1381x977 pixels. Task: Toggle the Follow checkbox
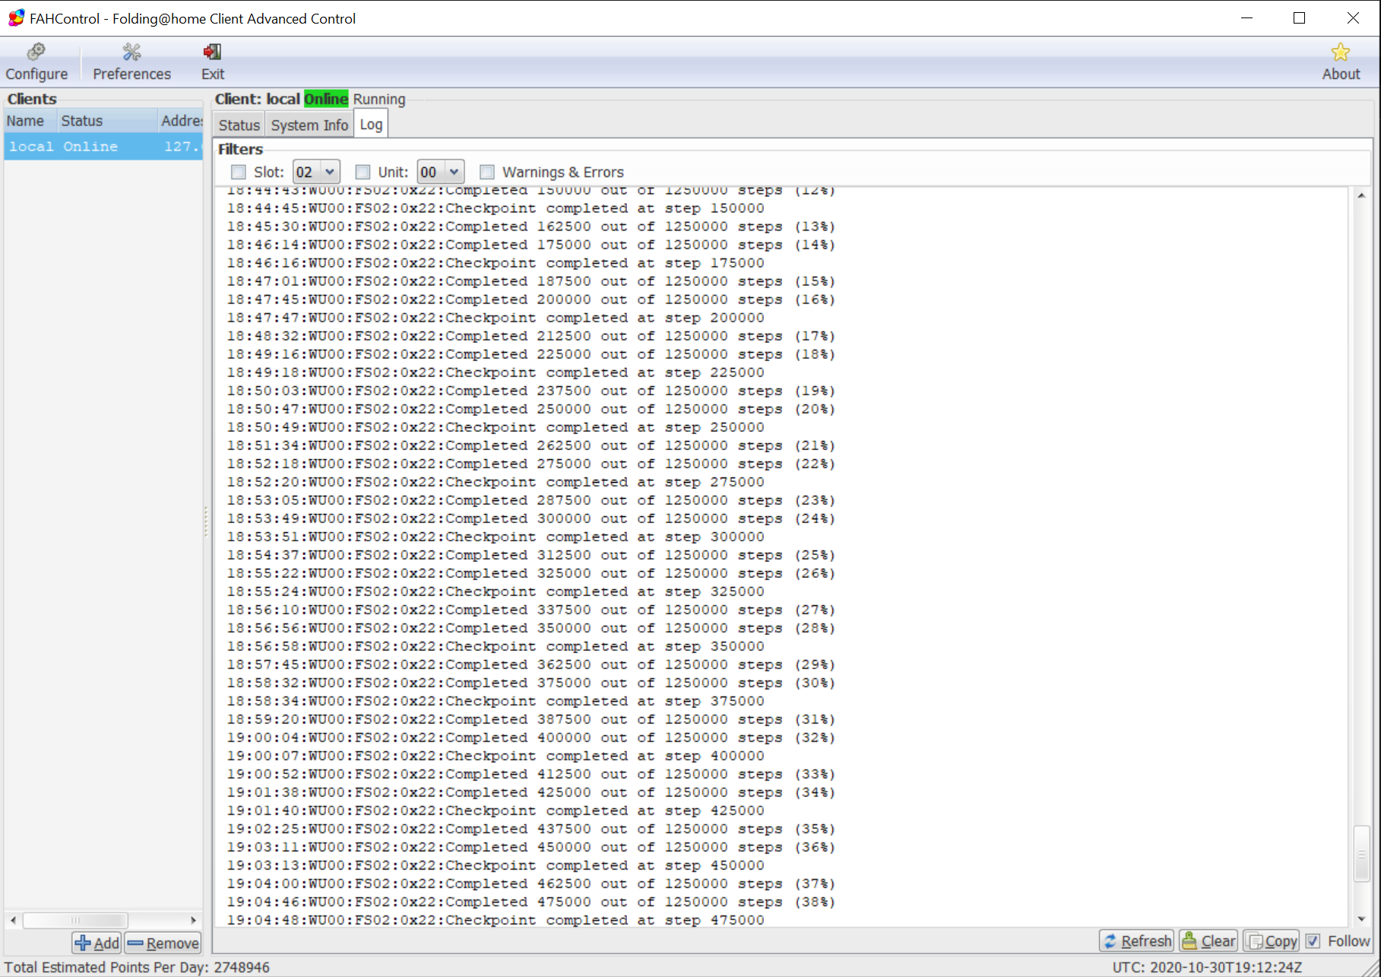click(x=1313, y=941)
